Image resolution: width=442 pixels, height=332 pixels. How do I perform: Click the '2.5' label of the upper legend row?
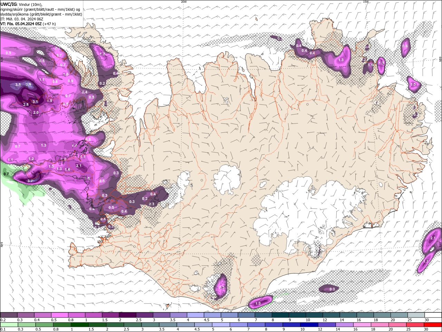click(x=139, y=320)
